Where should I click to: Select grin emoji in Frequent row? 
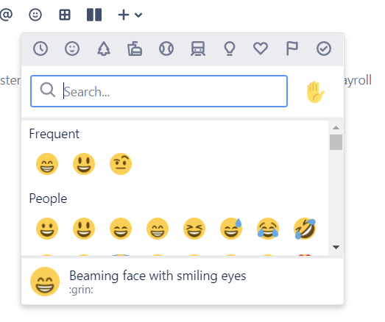(x=47, y=164)
